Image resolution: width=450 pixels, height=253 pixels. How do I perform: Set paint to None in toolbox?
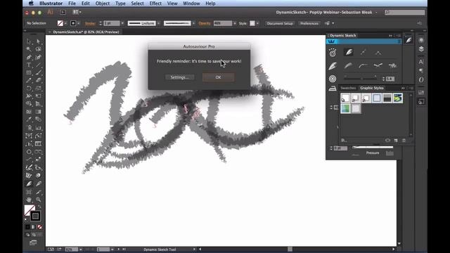39,227
